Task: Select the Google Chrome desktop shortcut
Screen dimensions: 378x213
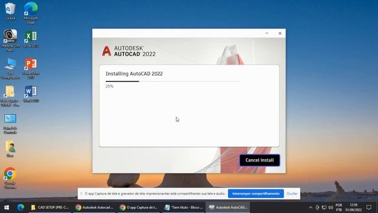Action: (10, 178)
